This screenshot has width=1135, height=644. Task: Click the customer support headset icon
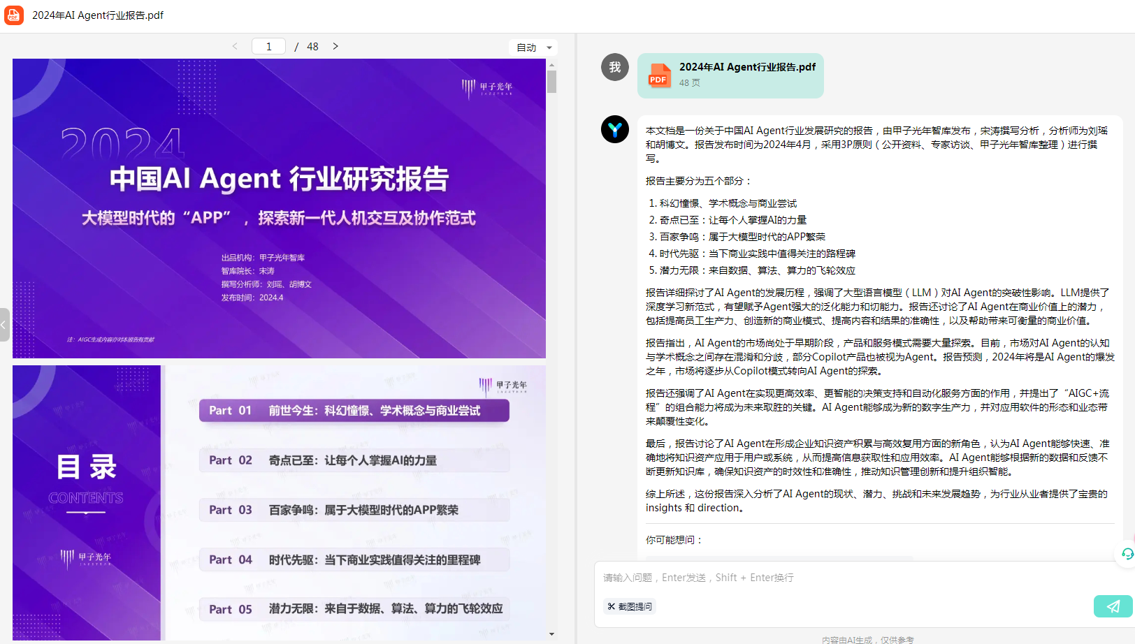1127,554
